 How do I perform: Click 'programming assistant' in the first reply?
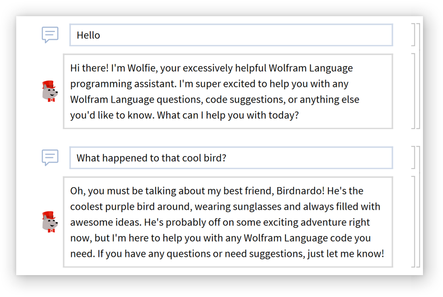tap(122, 84)
